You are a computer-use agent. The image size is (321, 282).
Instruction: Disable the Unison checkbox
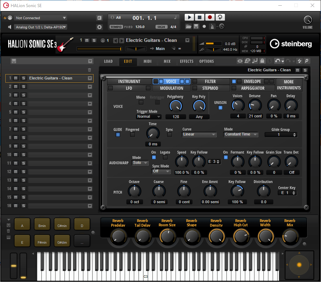tap(220, 107)
